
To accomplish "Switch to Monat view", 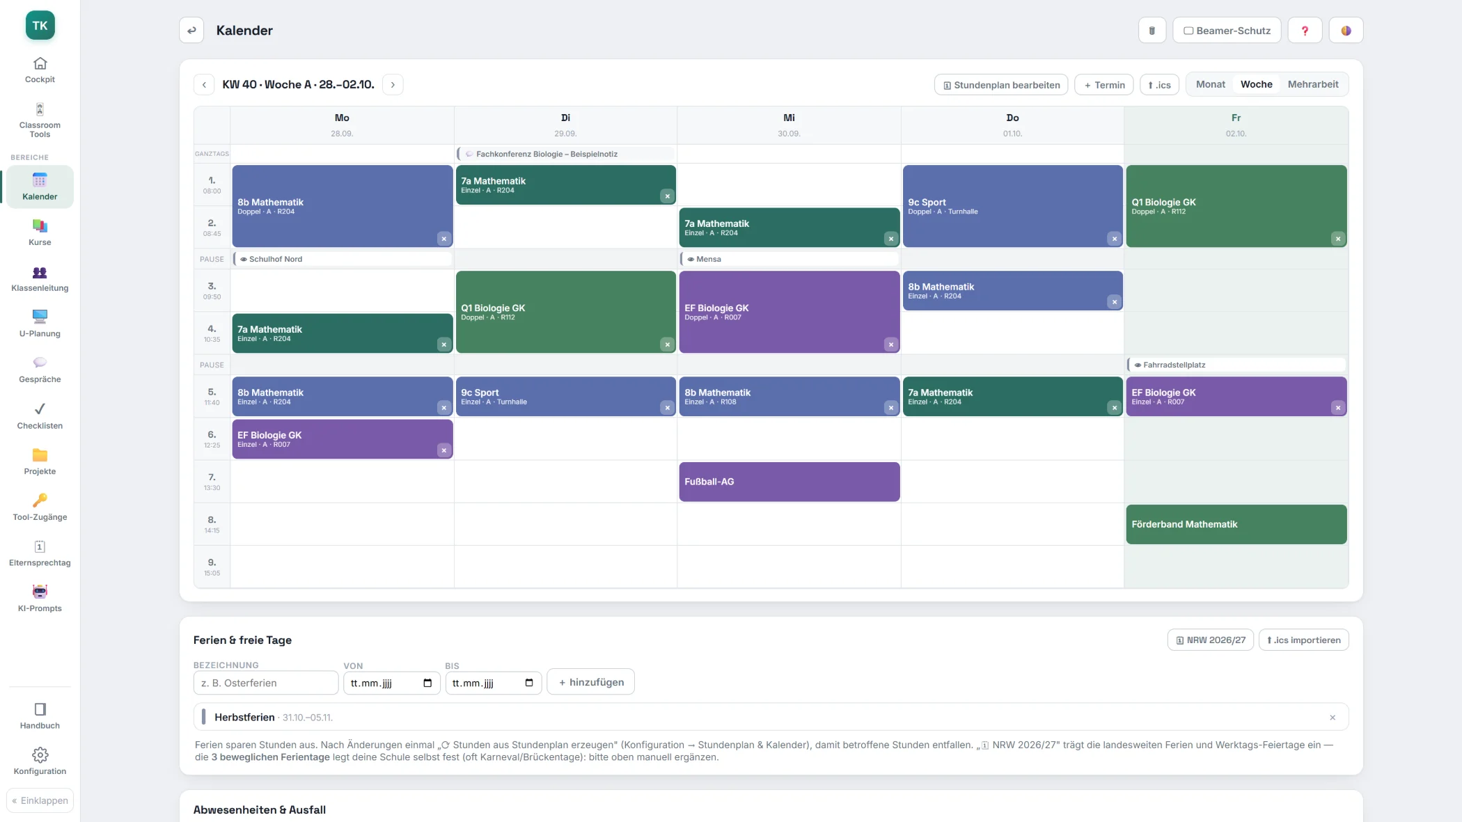I will click(1210, 84).
